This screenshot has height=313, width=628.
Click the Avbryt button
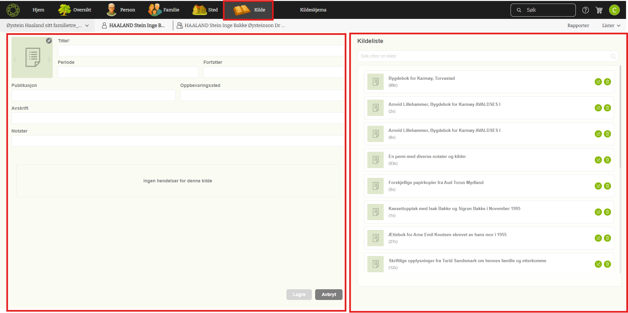[329, 294]
